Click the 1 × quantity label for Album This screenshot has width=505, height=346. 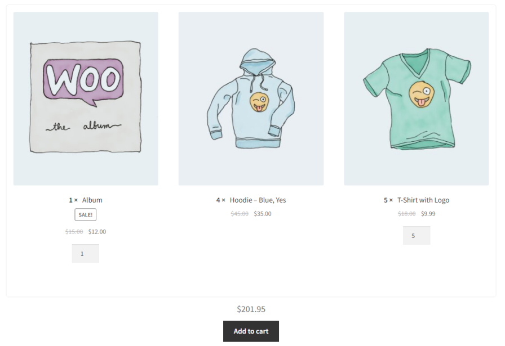click(x=73, y=200)
